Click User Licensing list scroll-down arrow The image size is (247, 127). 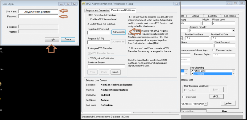[x=234, y=74]
